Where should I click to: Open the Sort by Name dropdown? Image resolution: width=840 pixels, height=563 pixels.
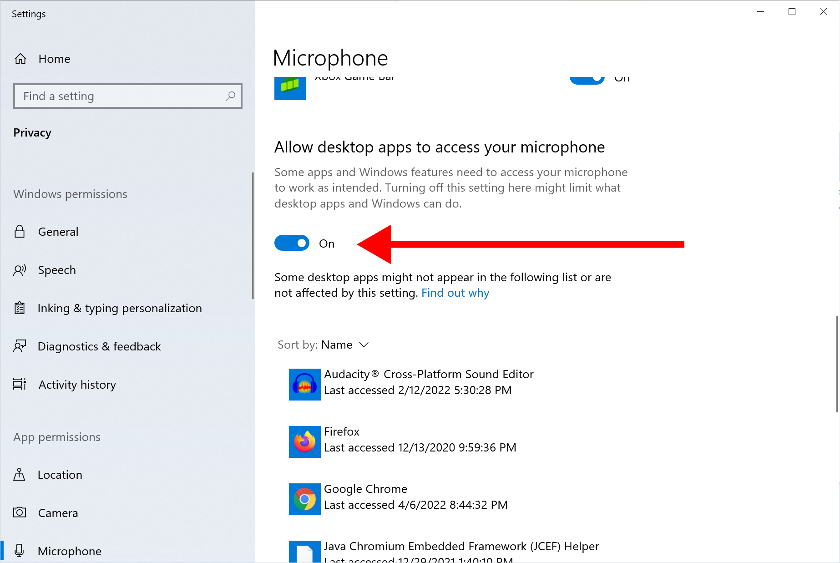point(337,345)
